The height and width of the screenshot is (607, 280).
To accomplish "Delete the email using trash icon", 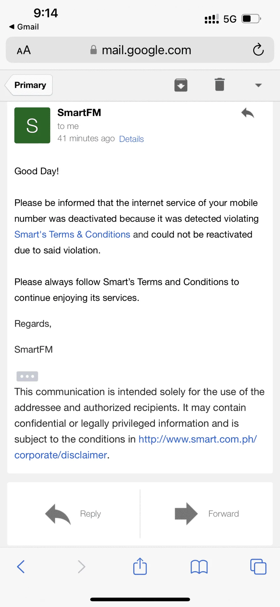I will [220, 85].
